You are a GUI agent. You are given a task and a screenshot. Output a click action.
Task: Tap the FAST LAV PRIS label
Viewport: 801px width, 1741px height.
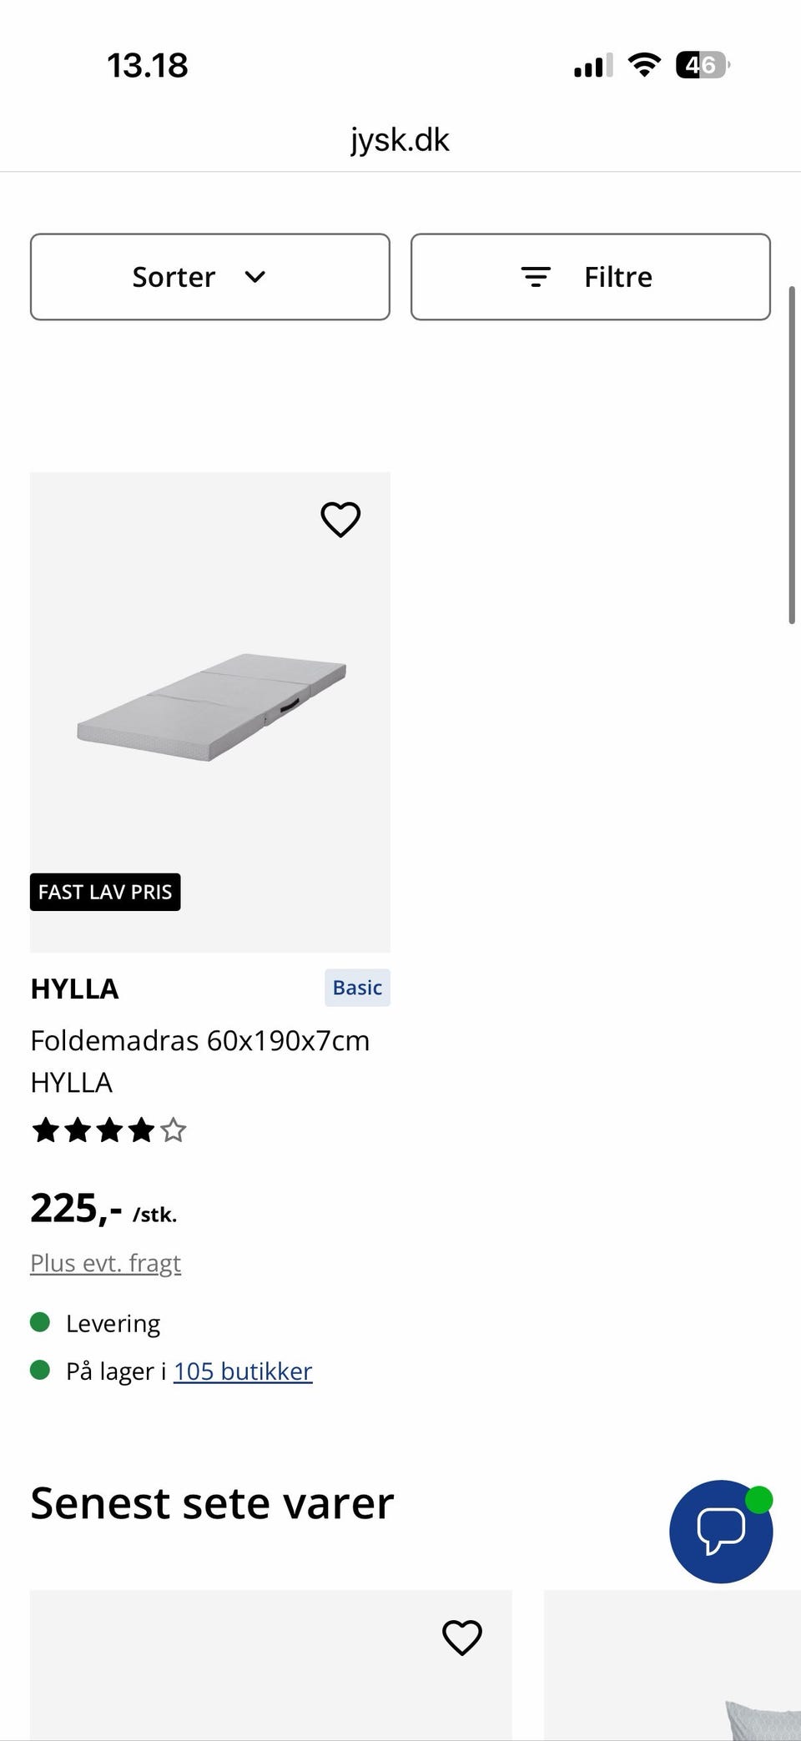[105, 892]
